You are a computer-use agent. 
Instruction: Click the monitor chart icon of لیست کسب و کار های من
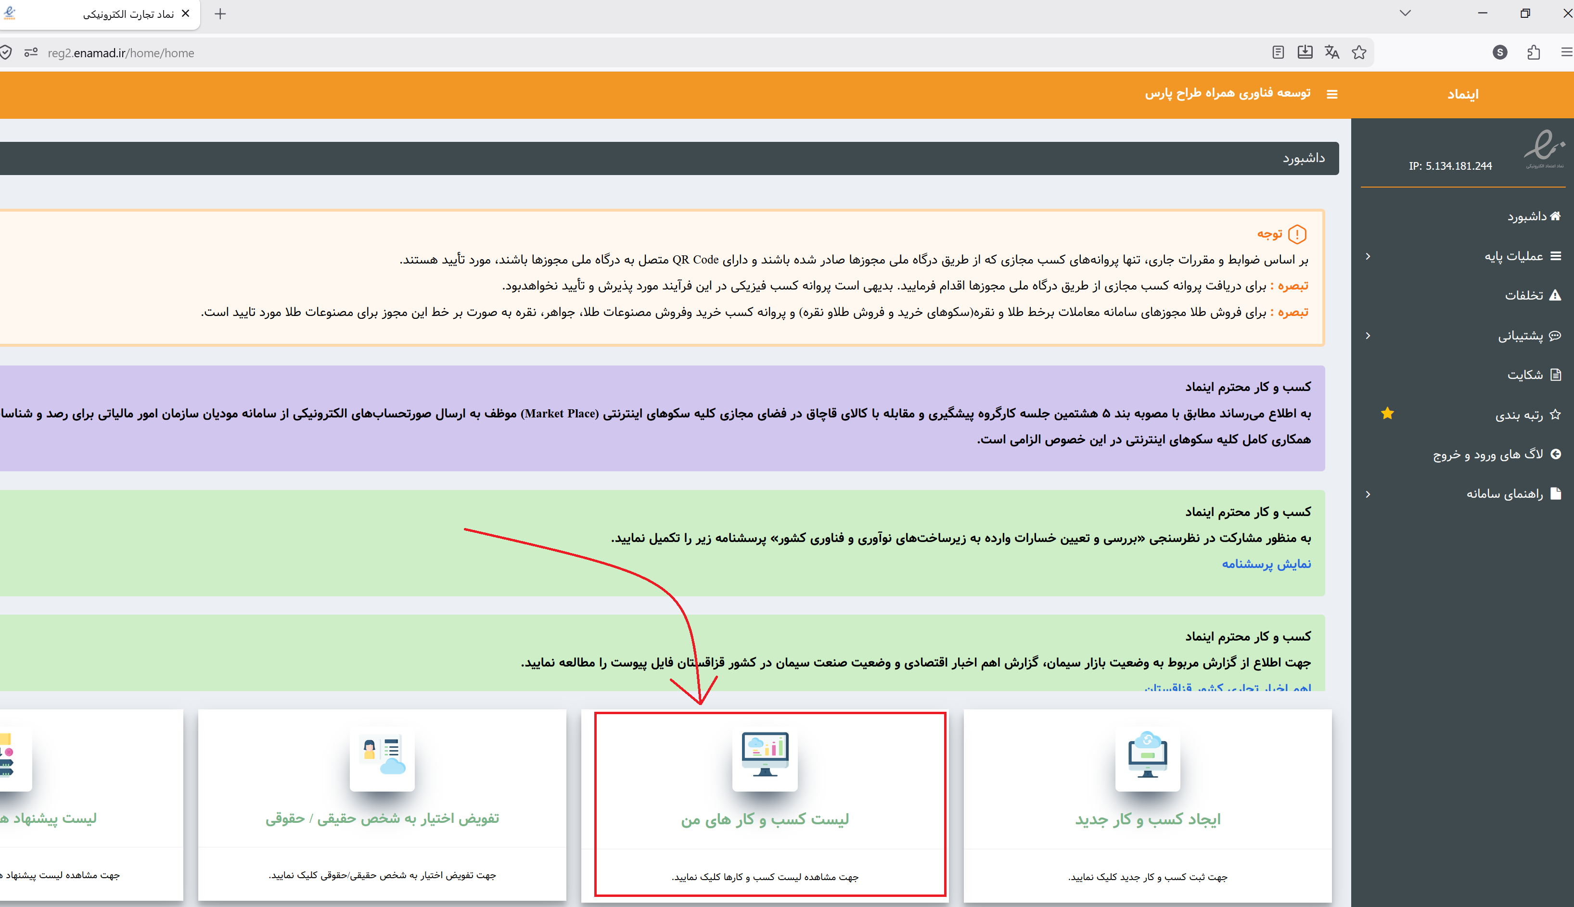tap(765, 755)
